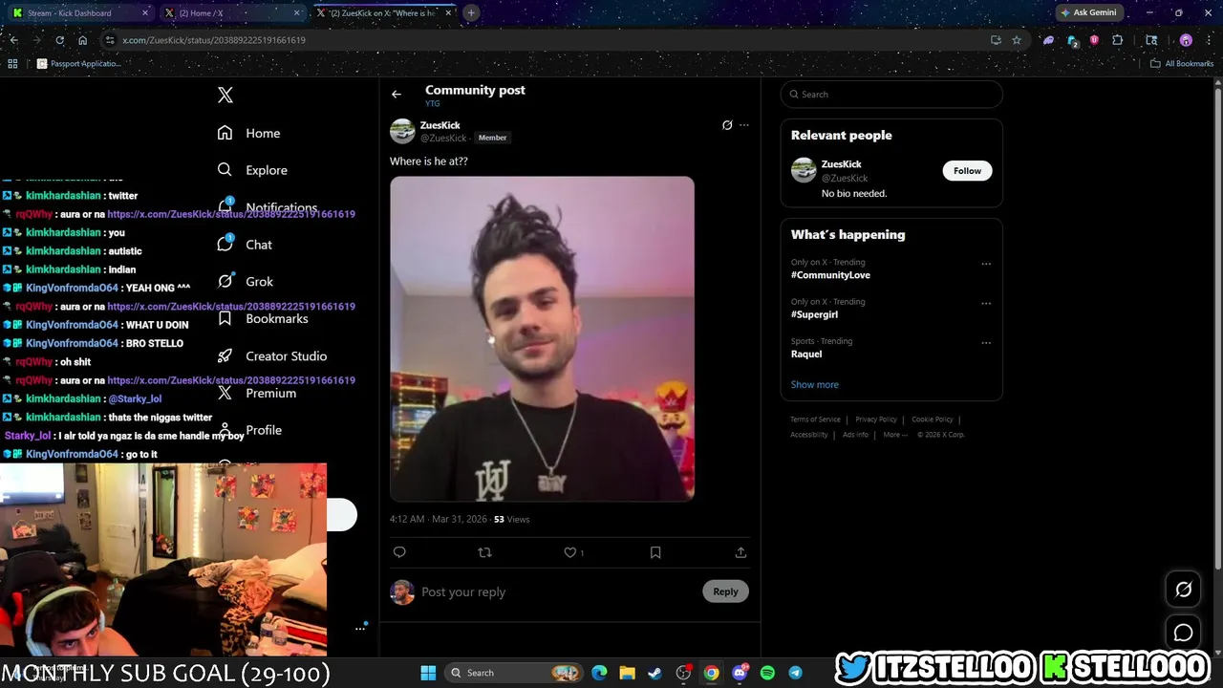The image size is (1223, 688).
Task: Click the address bar URL
Action: click(x=214, y=40)
